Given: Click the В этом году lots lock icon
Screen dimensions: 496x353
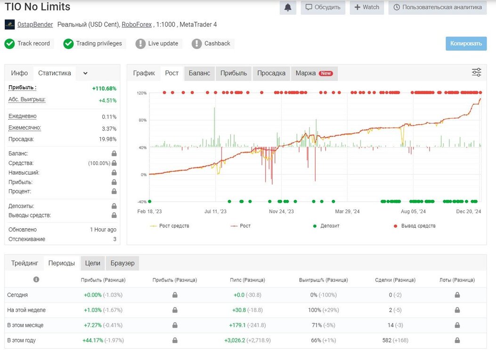Looking at the screenshot, I should pyautogui.click(x=457, y=340).
